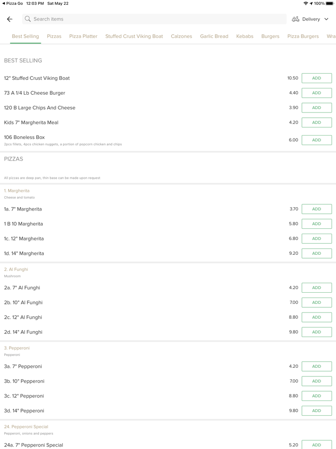Image resolution: width=336 pixels, height=449 pixels.
Task: Tap the Wi-Fi status icon
Action: point(306,3)
